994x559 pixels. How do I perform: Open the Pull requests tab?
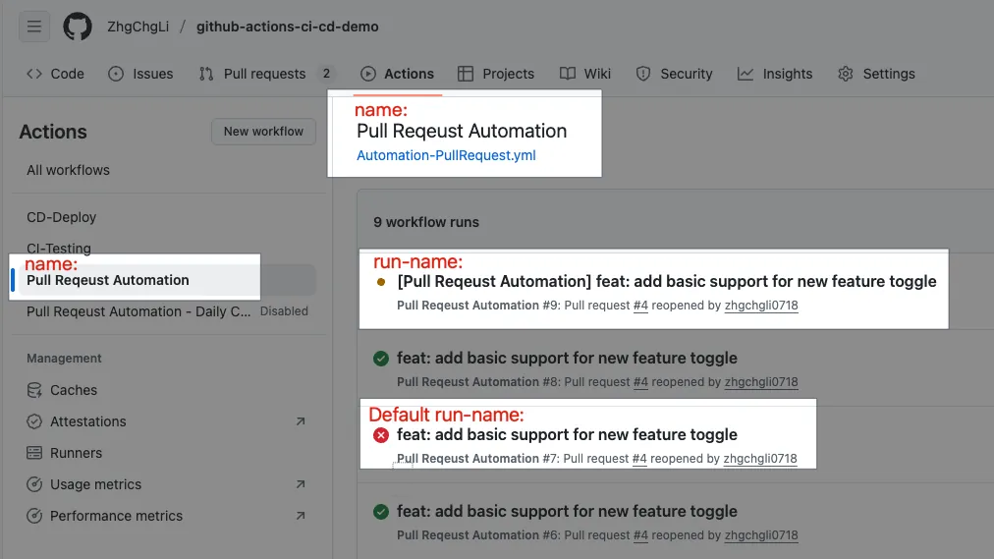(264, 74)
